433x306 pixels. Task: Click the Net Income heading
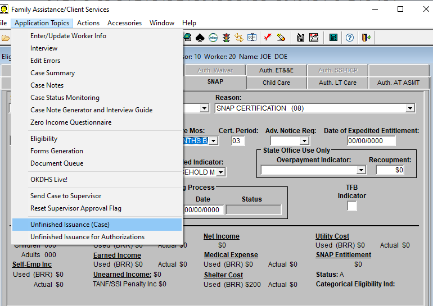[222, 236]
